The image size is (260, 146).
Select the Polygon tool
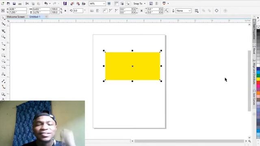click(3, 67)
